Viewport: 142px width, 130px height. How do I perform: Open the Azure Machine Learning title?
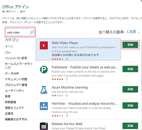tap(70, 87)
